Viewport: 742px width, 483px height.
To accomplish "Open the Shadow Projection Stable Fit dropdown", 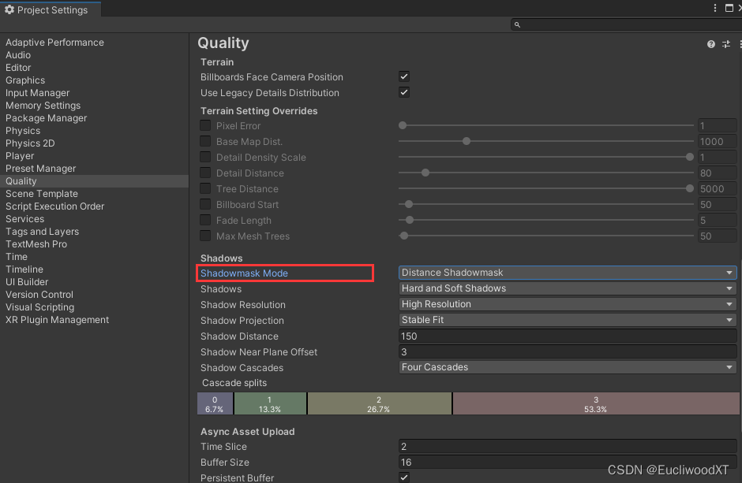I will pos(568,320).
